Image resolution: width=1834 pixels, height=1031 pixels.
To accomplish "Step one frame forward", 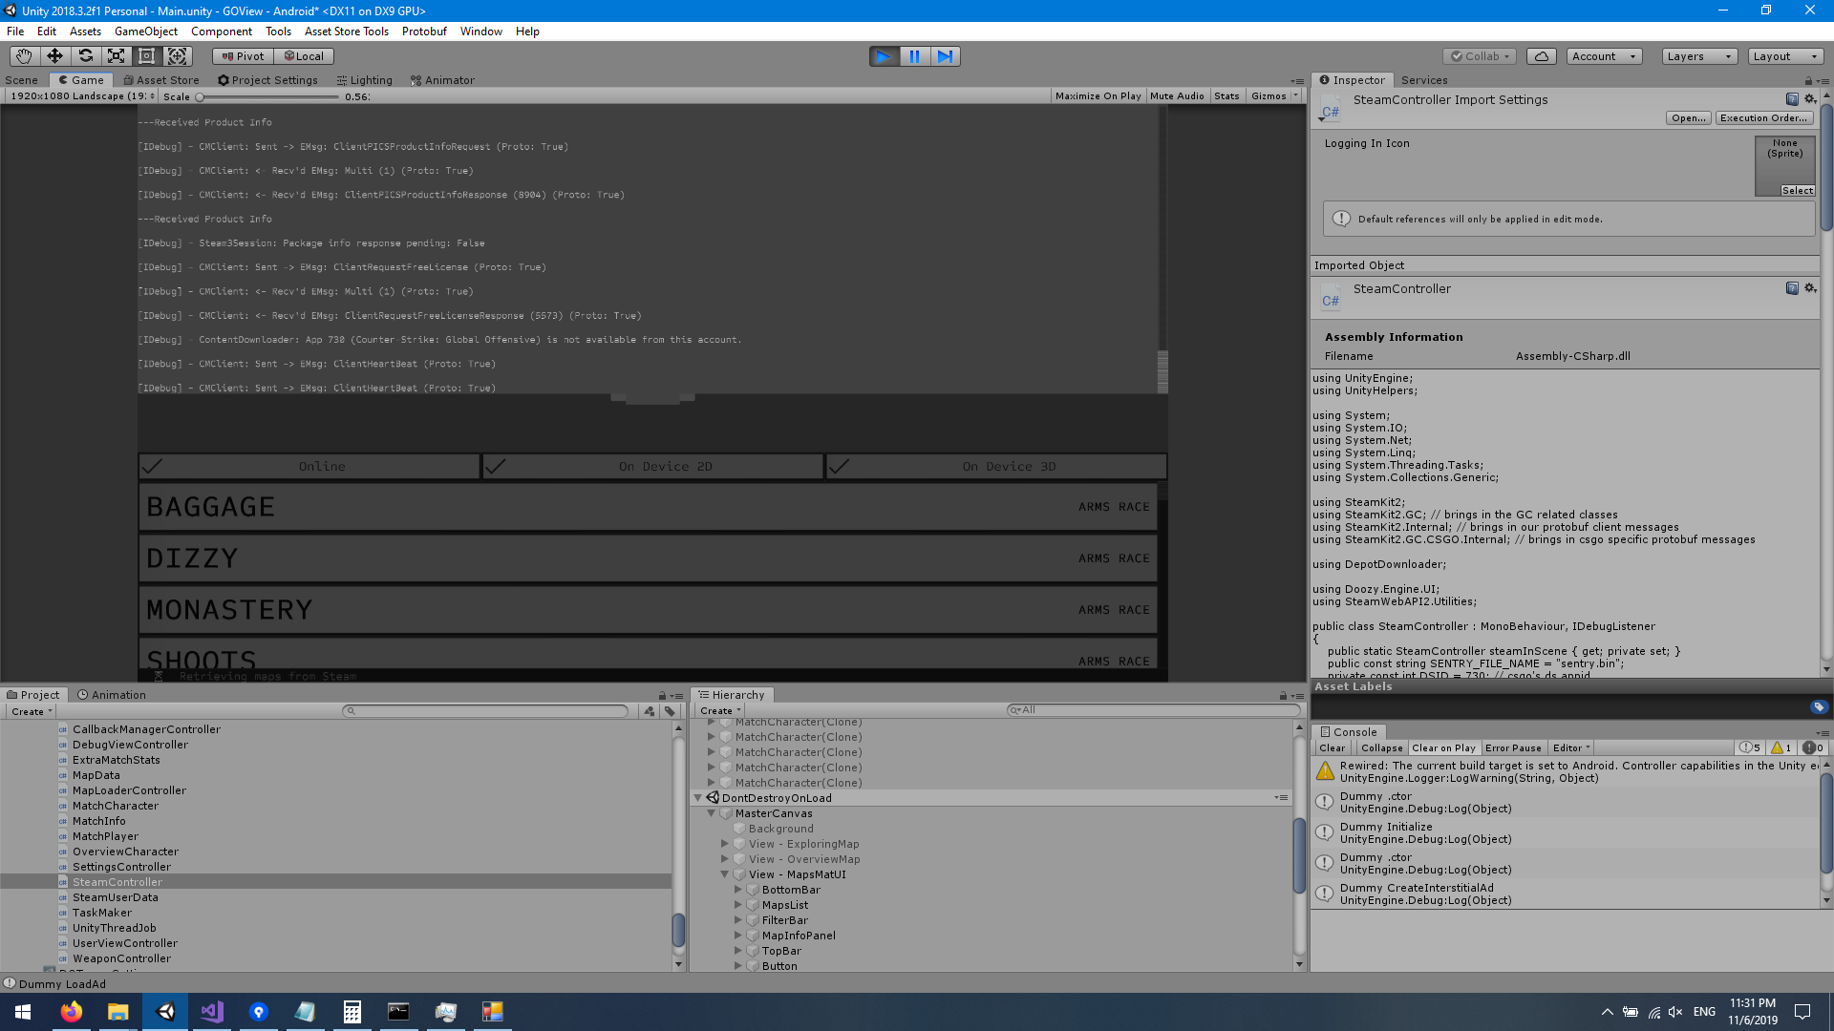I will (x=946, y=56).
